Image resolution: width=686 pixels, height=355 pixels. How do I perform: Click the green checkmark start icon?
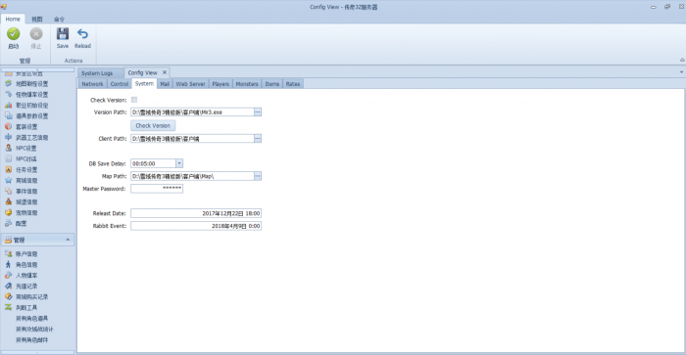tap(13, 33)
